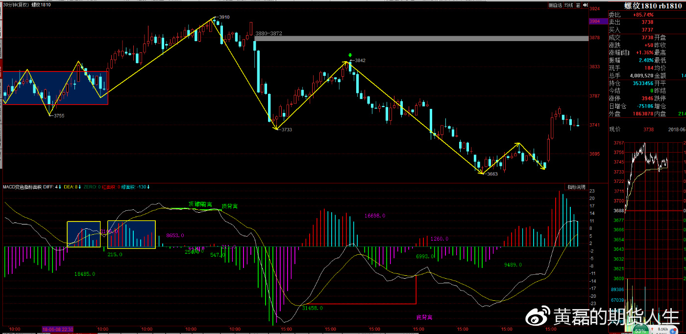Viewport: 686px width, 334px height.
Task: Click the arrow icon to collapse side panel
Action: [x=585, y=5]
